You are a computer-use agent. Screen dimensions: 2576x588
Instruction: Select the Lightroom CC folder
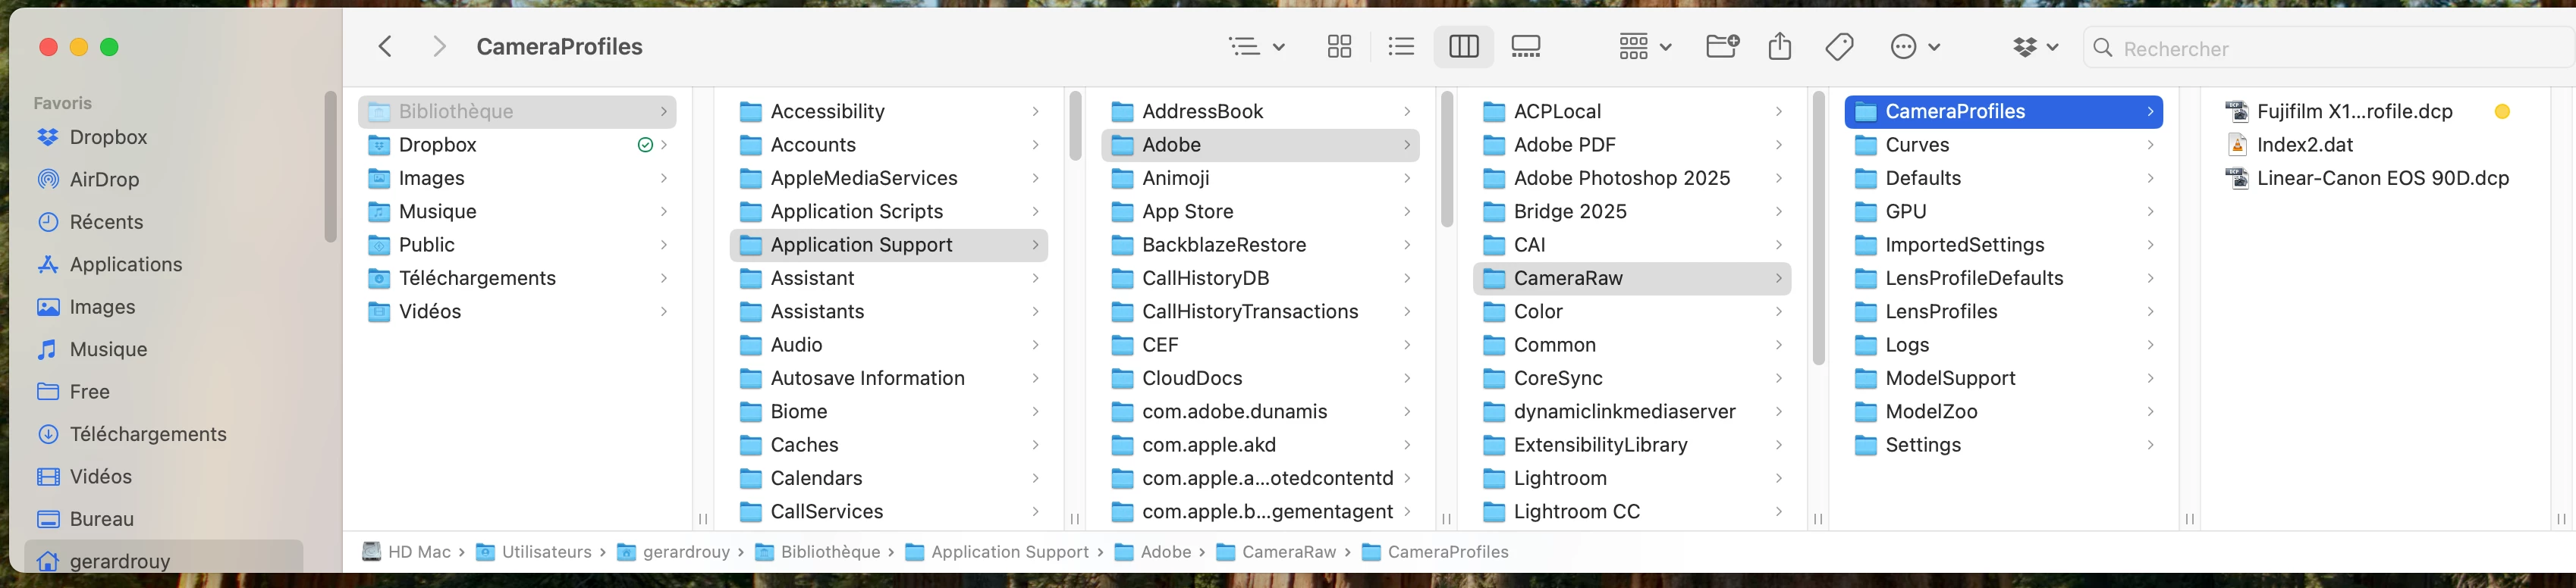click(x=1632, y=511)
